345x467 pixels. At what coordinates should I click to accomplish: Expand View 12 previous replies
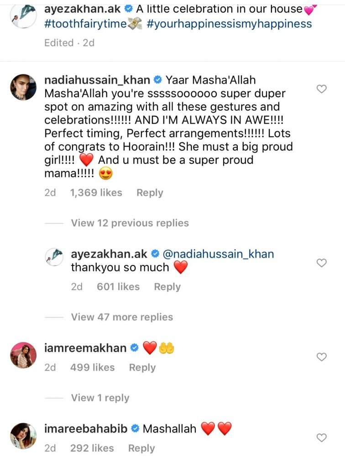tap(130, 223)
